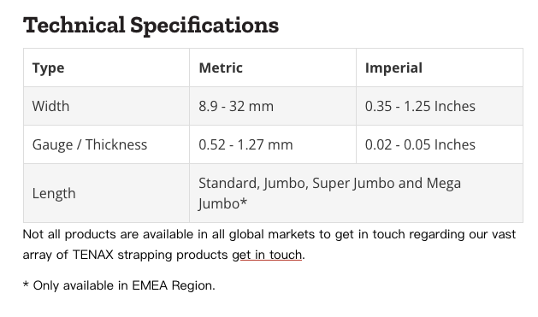
Task: Click the asterisk after Mega Jumbo
Action: 243,202
